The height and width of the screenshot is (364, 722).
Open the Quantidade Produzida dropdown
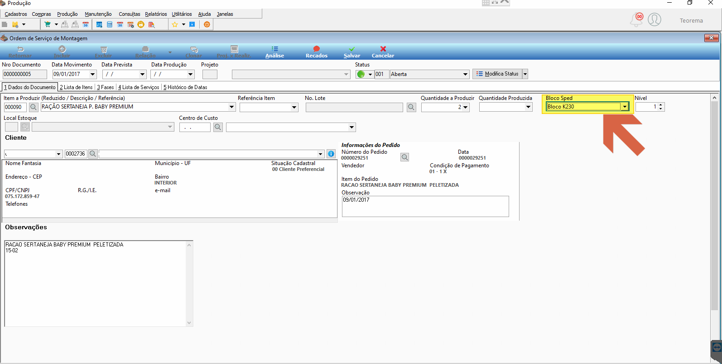[x=528, y=107]
